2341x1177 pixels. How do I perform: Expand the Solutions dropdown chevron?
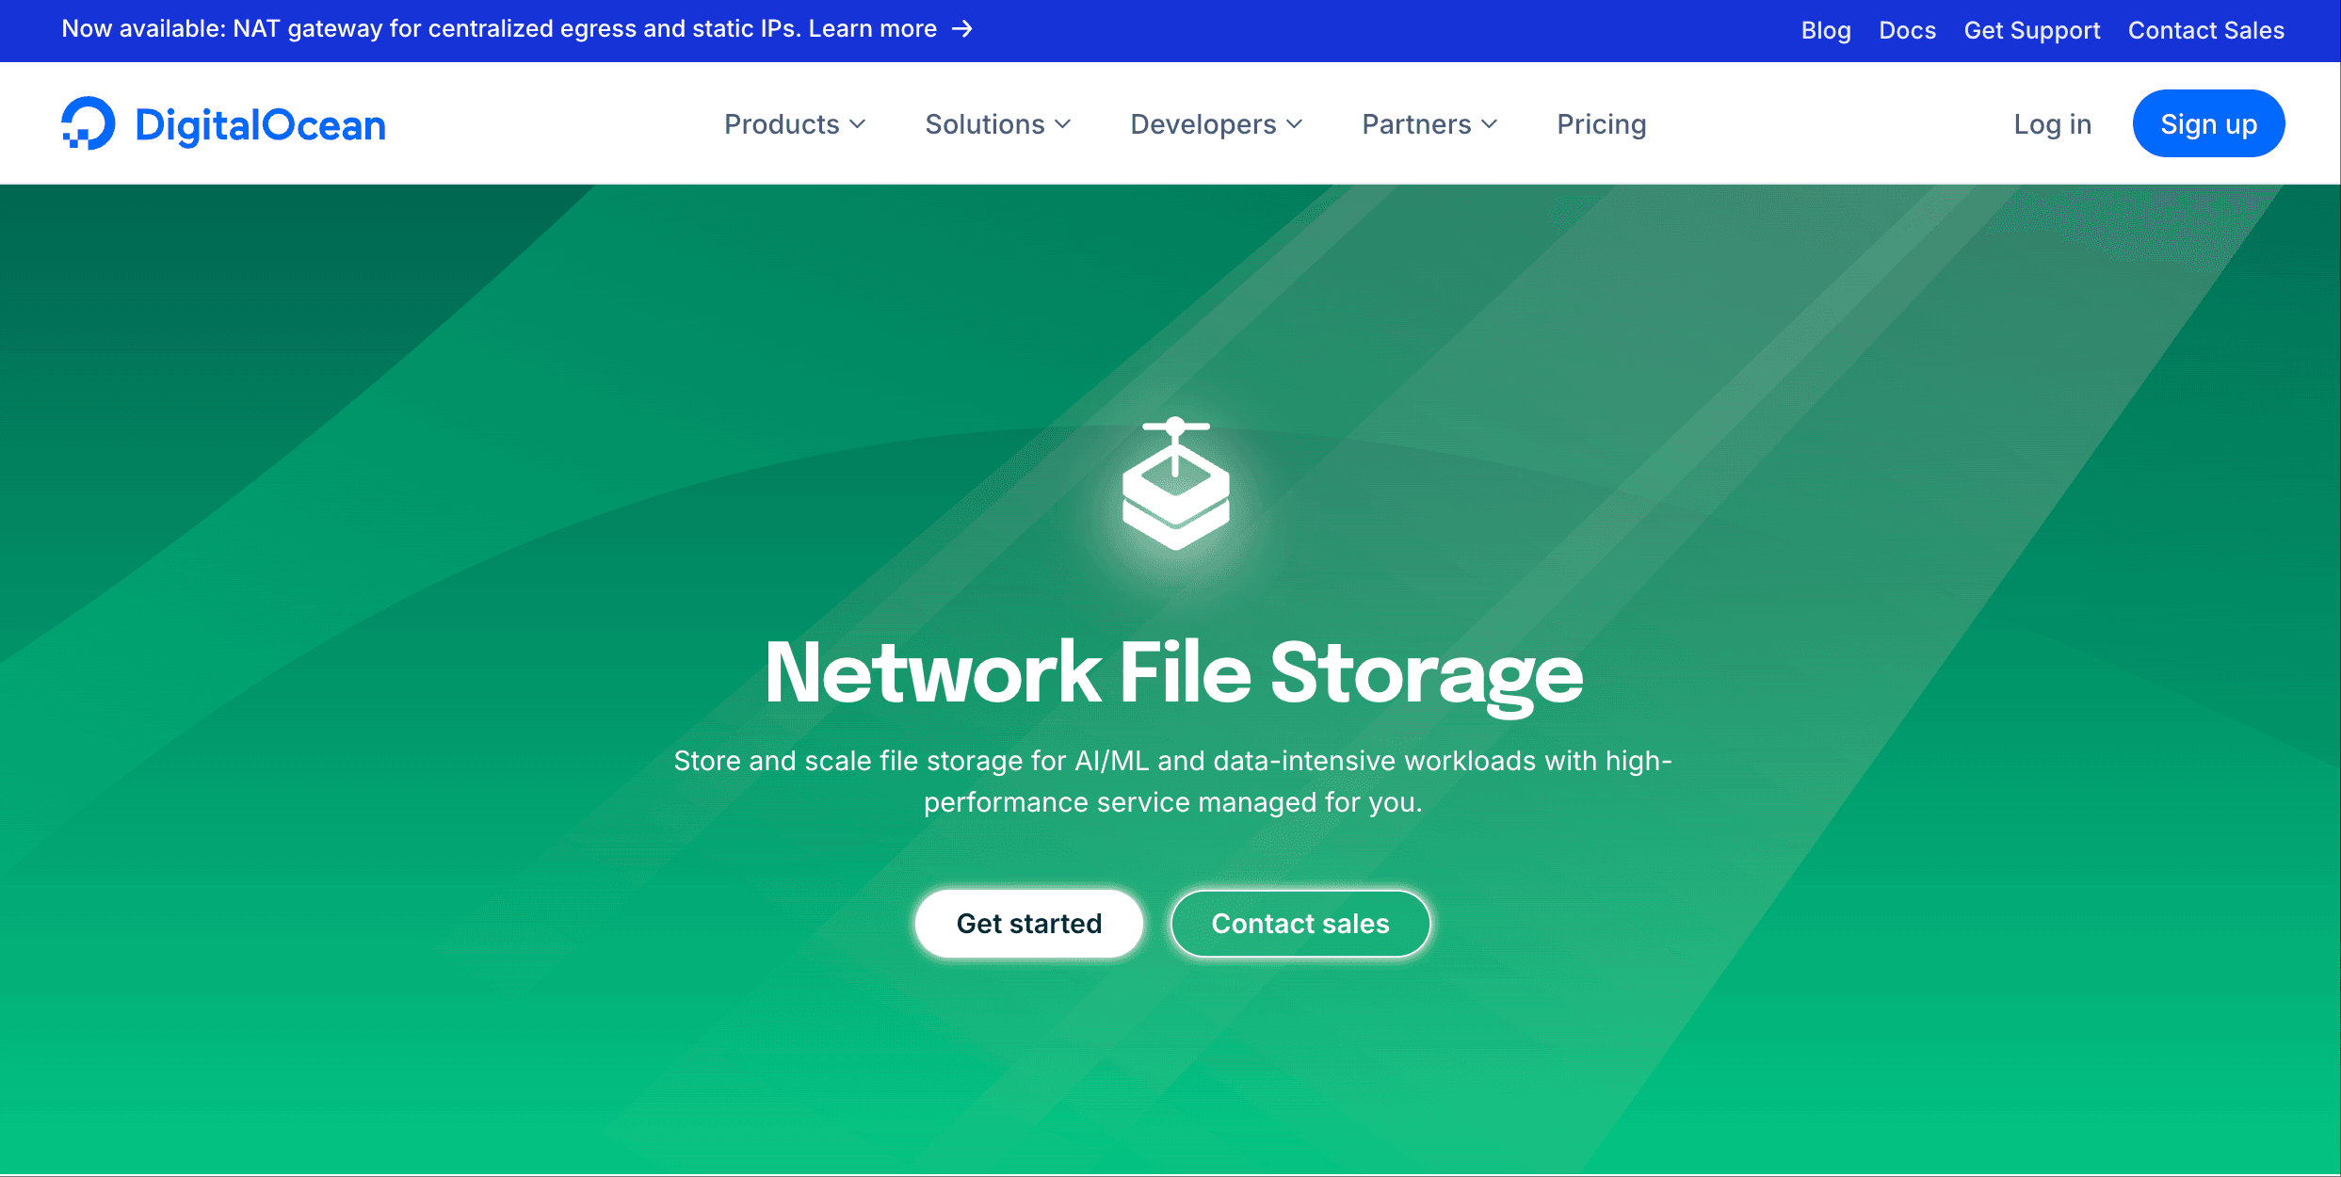[1063, 124]
